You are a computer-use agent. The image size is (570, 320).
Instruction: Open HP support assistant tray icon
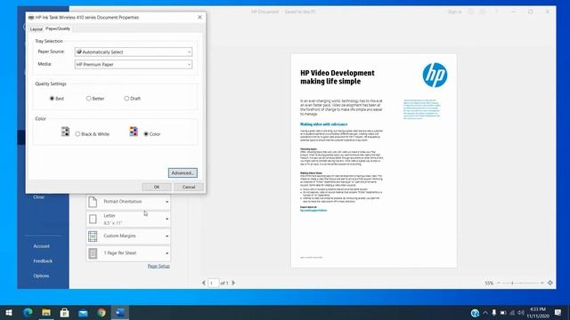point(475,313)
